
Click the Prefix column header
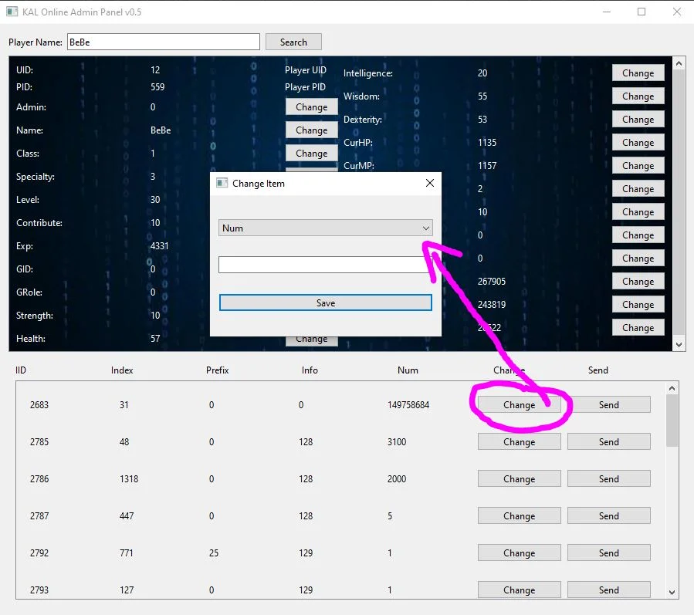coord(218,370)
